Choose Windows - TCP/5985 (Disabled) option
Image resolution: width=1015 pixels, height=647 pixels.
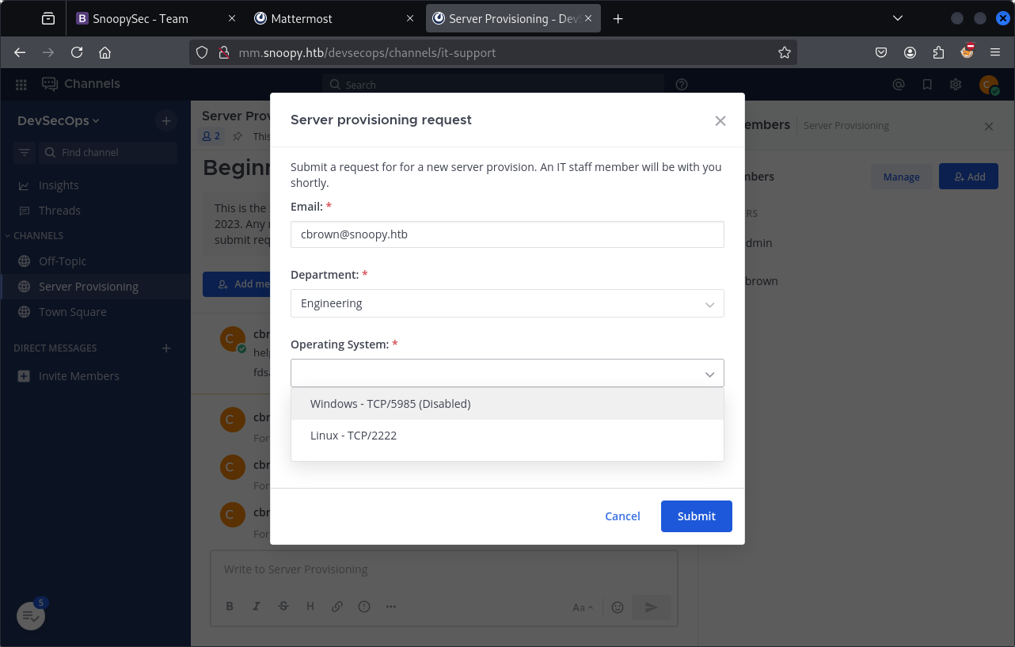tap(390, 404)
